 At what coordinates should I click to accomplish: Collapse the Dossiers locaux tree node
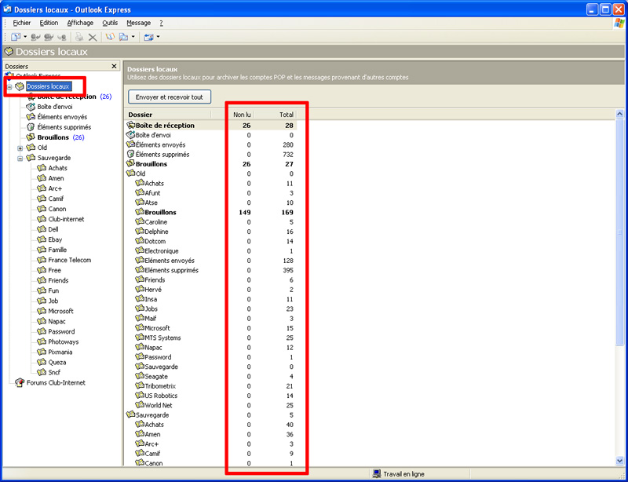[x=9, y=87]
